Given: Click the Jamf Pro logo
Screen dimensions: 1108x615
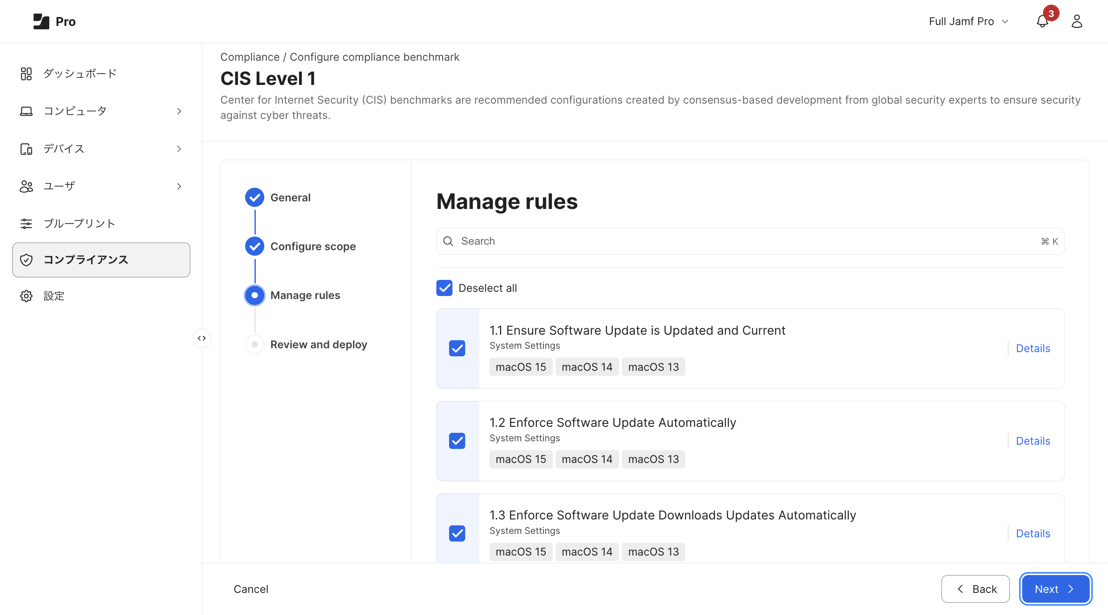Looking at the screenshot, I should coord(54,21).
